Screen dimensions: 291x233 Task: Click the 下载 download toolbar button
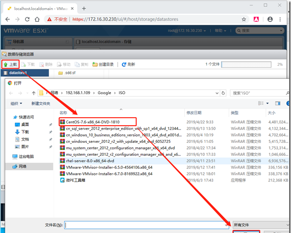click(x=28, y=64)
